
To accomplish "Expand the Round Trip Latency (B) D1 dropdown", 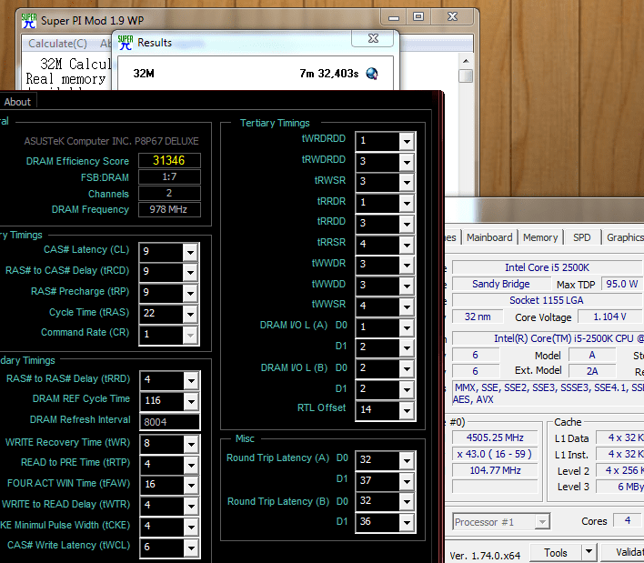I will [407, 523].
